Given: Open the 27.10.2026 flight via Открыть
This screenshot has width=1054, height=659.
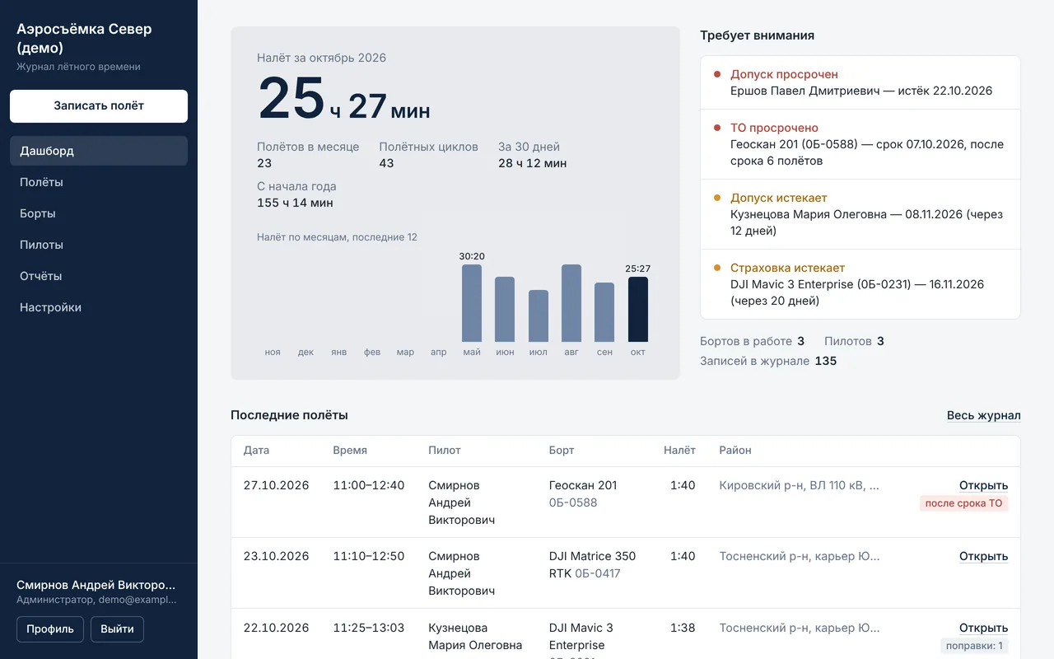Looking at the screenshot, I should coord(983,485).
